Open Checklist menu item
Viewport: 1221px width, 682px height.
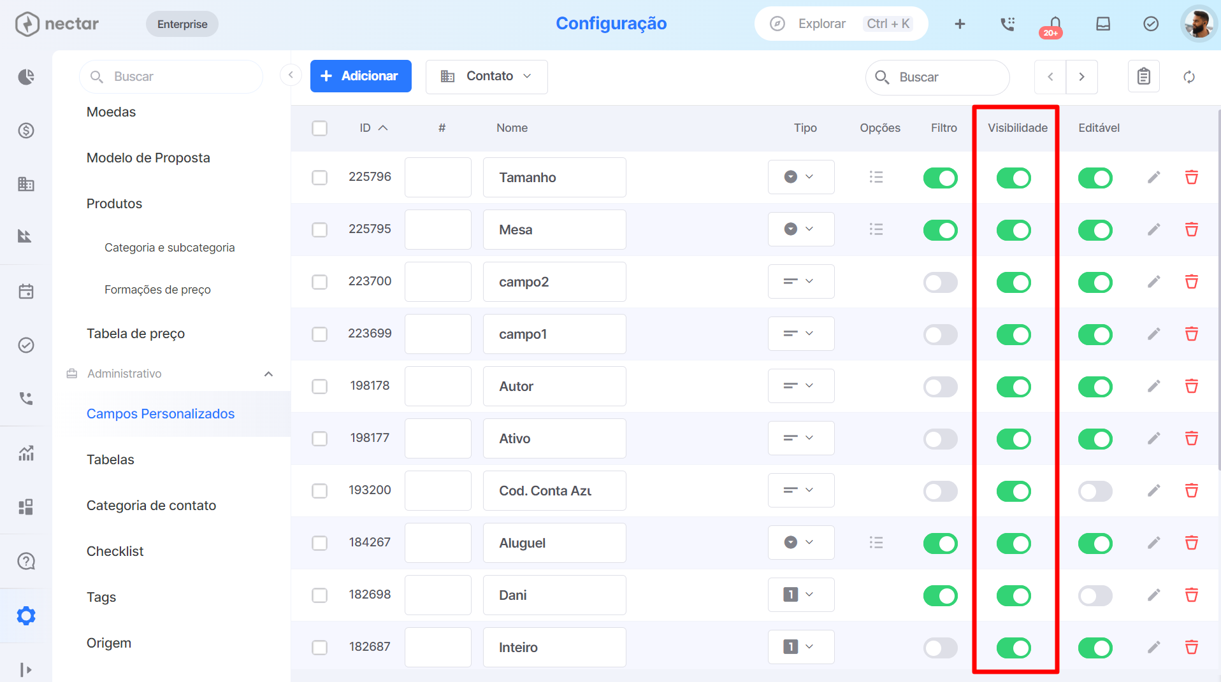coord(115,551)
